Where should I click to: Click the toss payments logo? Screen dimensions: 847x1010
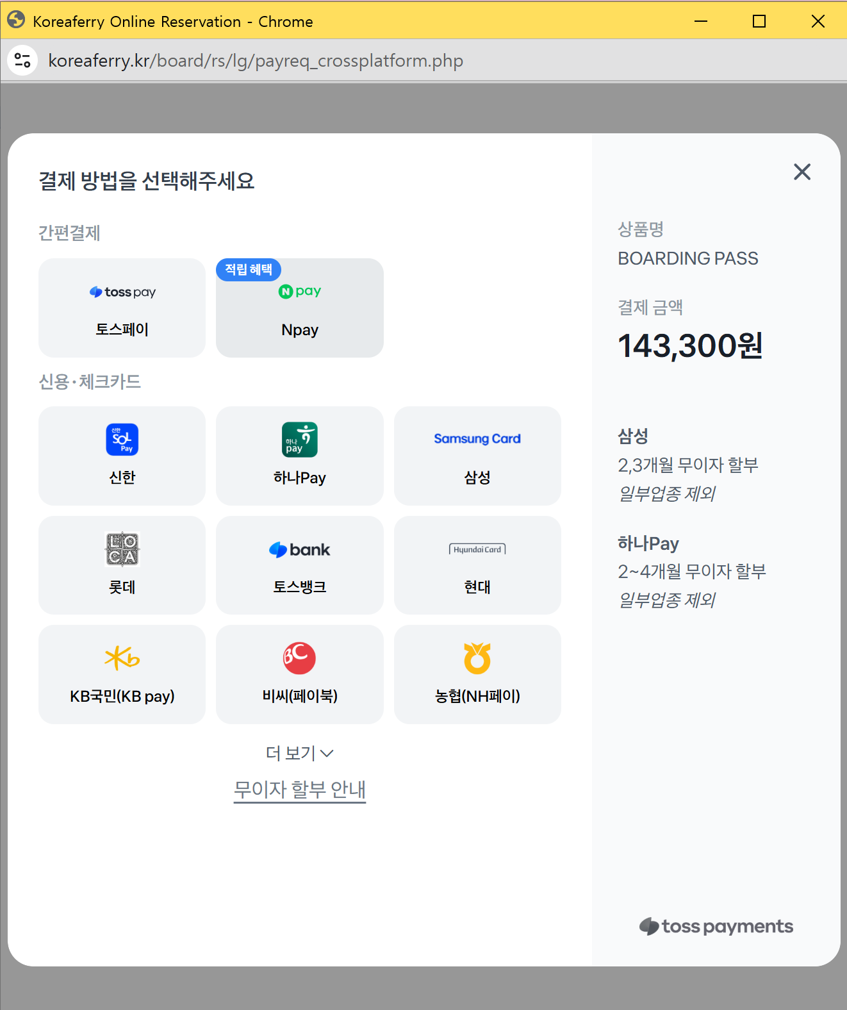point(716,927)
